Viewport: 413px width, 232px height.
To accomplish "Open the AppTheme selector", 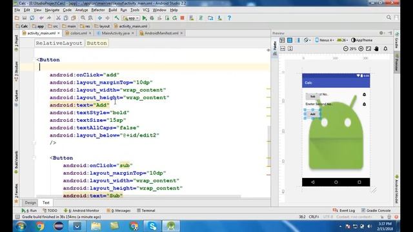I will point(362,40).
